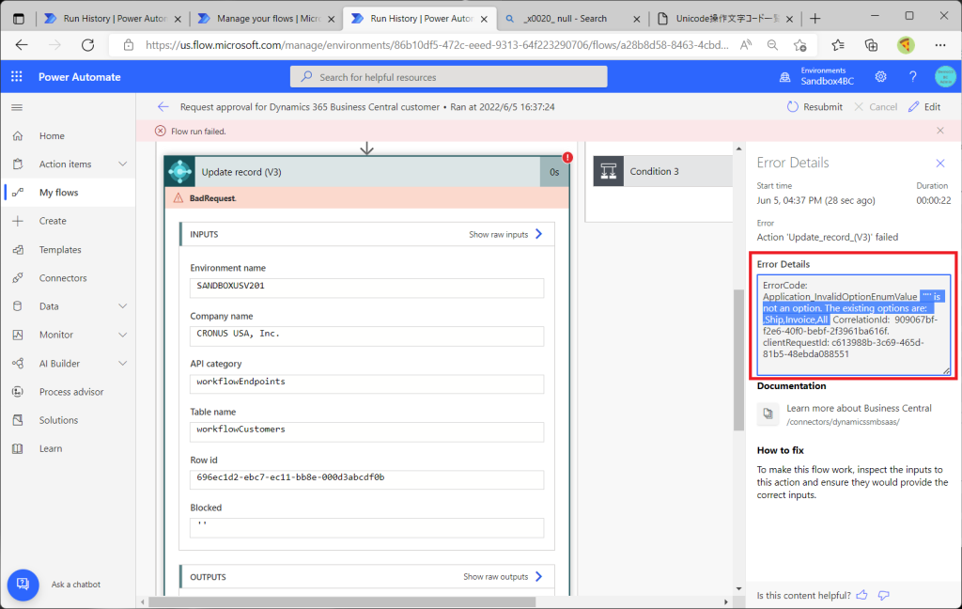Collapse the left navigation hamburger menu
The height and width of the screenshot is (609, 962).
17,107
